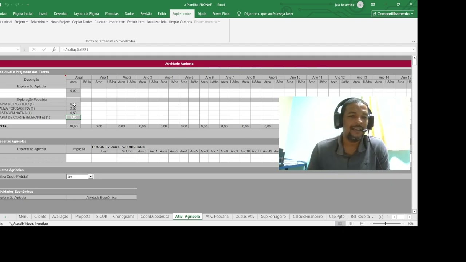Expand the Relatórios dropdown menu
This screenshot has width=466, height=262.
(x=39, y=22)
